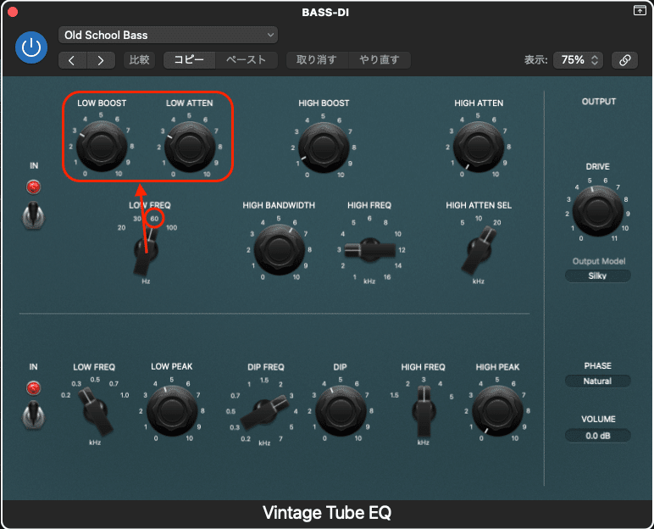Click the コピー copy button
Screen dimensions: 654x529
coord(189,60)
